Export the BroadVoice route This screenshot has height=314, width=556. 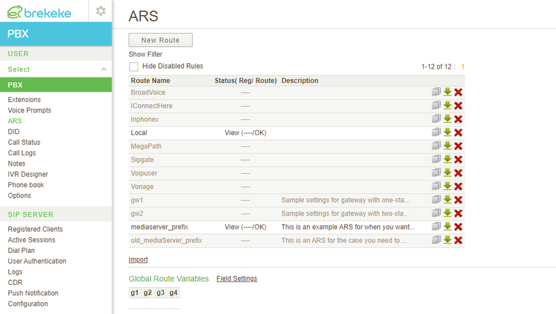448,92
